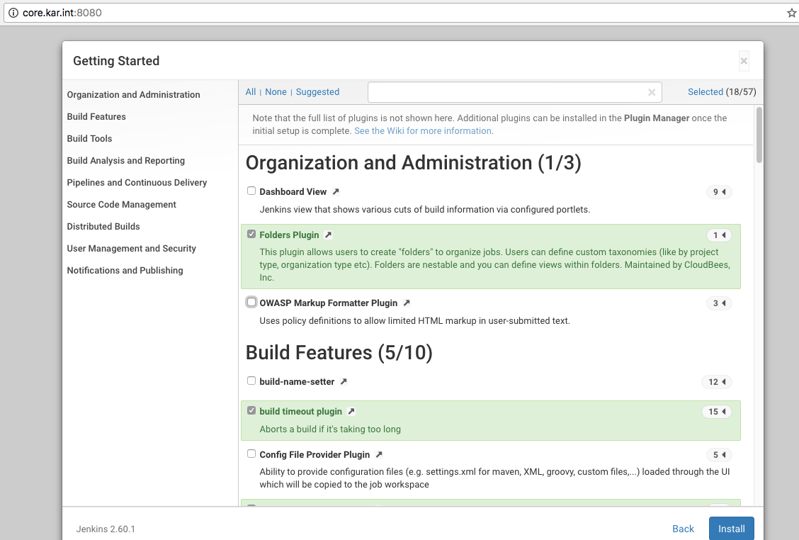The image size is (799, 540).
Task: Open See the Wiki for more information
Action: click(423, 131)
